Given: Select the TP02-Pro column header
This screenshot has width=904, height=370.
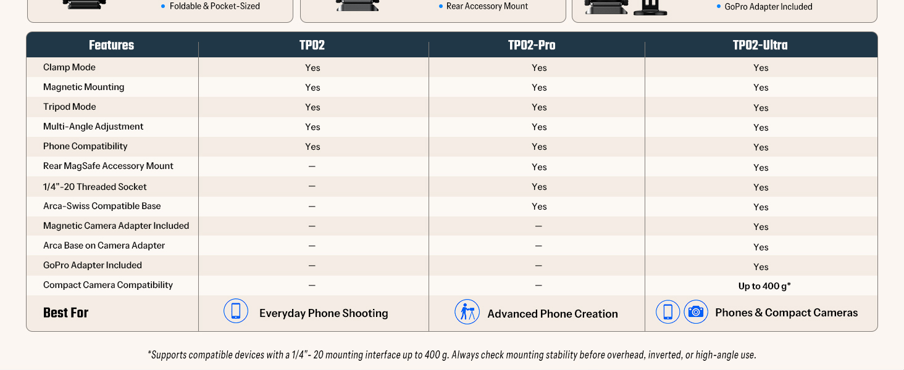Looking at the screenshot, I should pos(531,45).
